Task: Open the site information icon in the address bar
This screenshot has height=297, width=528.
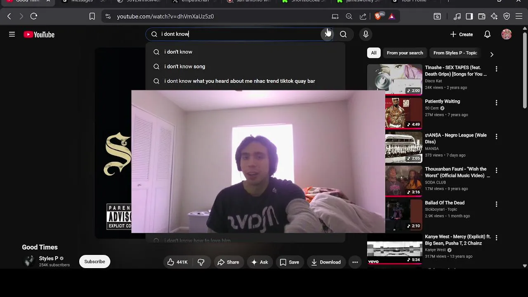Action: pyautogui.click(x=108, y=16)
